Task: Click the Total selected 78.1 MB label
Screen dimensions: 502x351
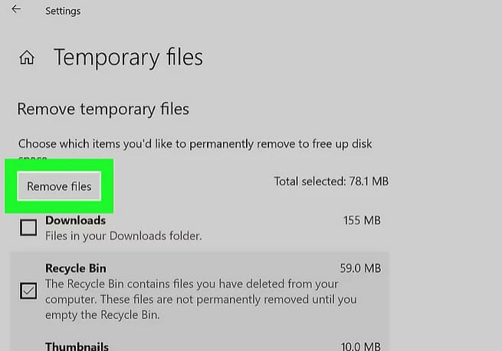Action: tap(331, 182)
